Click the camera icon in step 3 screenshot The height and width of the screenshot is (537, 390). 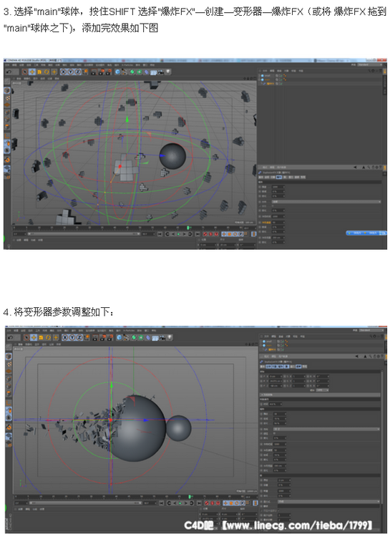pyautogui.click(x=160, y=72)
